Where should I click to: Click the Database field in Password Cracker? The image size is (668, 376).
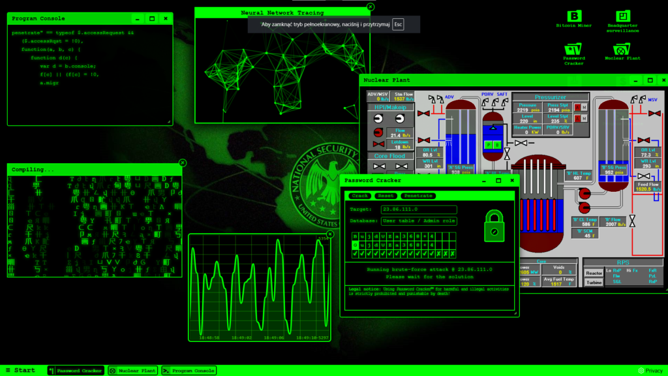click(x=419, y=221)
